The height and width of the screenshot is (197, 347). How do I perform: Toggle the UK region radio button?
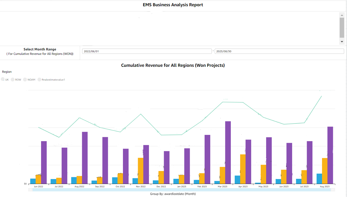point(3,79)
